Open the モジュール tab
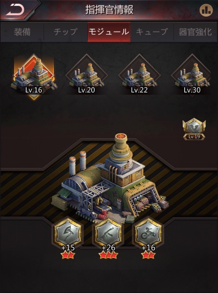The image size is (218, 293). tap(109, 32)
